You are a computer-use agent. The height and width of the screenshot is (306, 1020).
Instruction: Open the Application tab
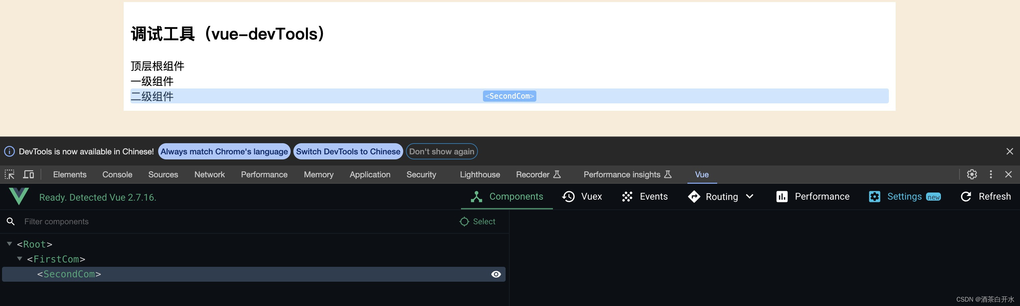[x=370, y=175]
